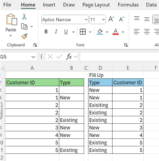Copy selection using the Copy icon
The width and height of the screenshot is (159, 161).
point(24,26)
